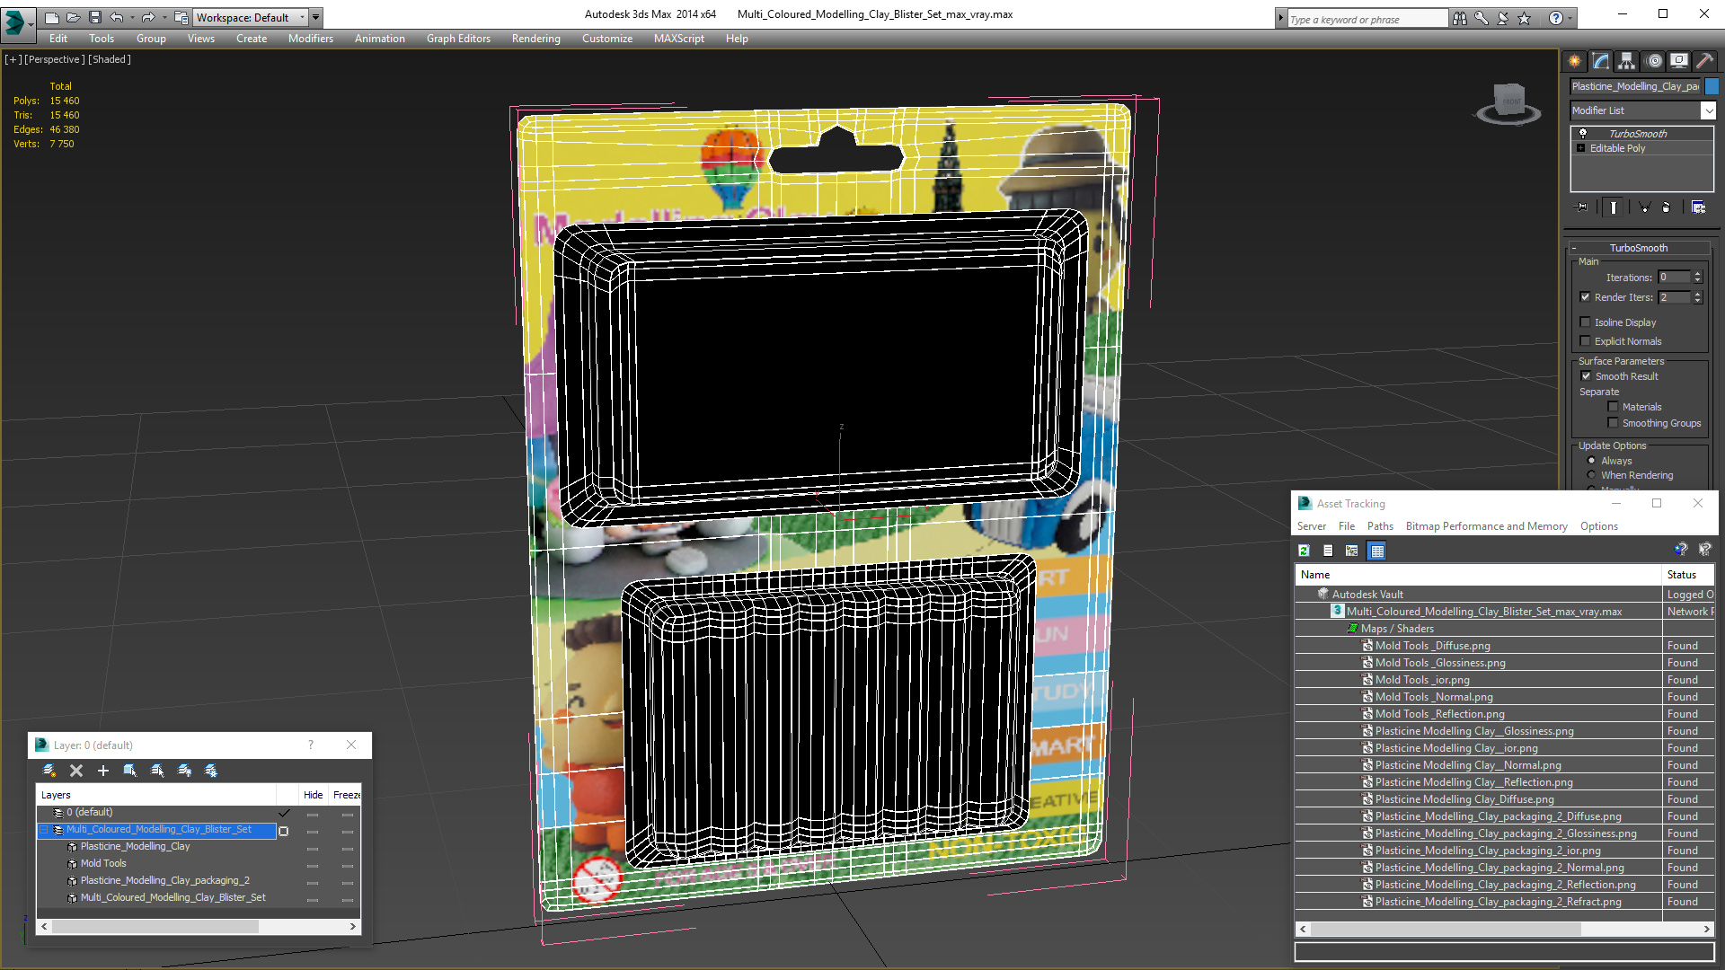This screenshot has height=970, width=1725.
Task: Open Configure Modifier Sets icon
Action: point(1698,207)
